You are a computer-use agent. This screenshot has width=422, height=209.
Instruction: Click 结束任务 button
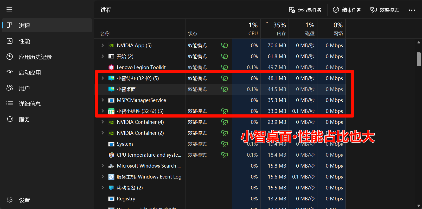coord(347,10)
